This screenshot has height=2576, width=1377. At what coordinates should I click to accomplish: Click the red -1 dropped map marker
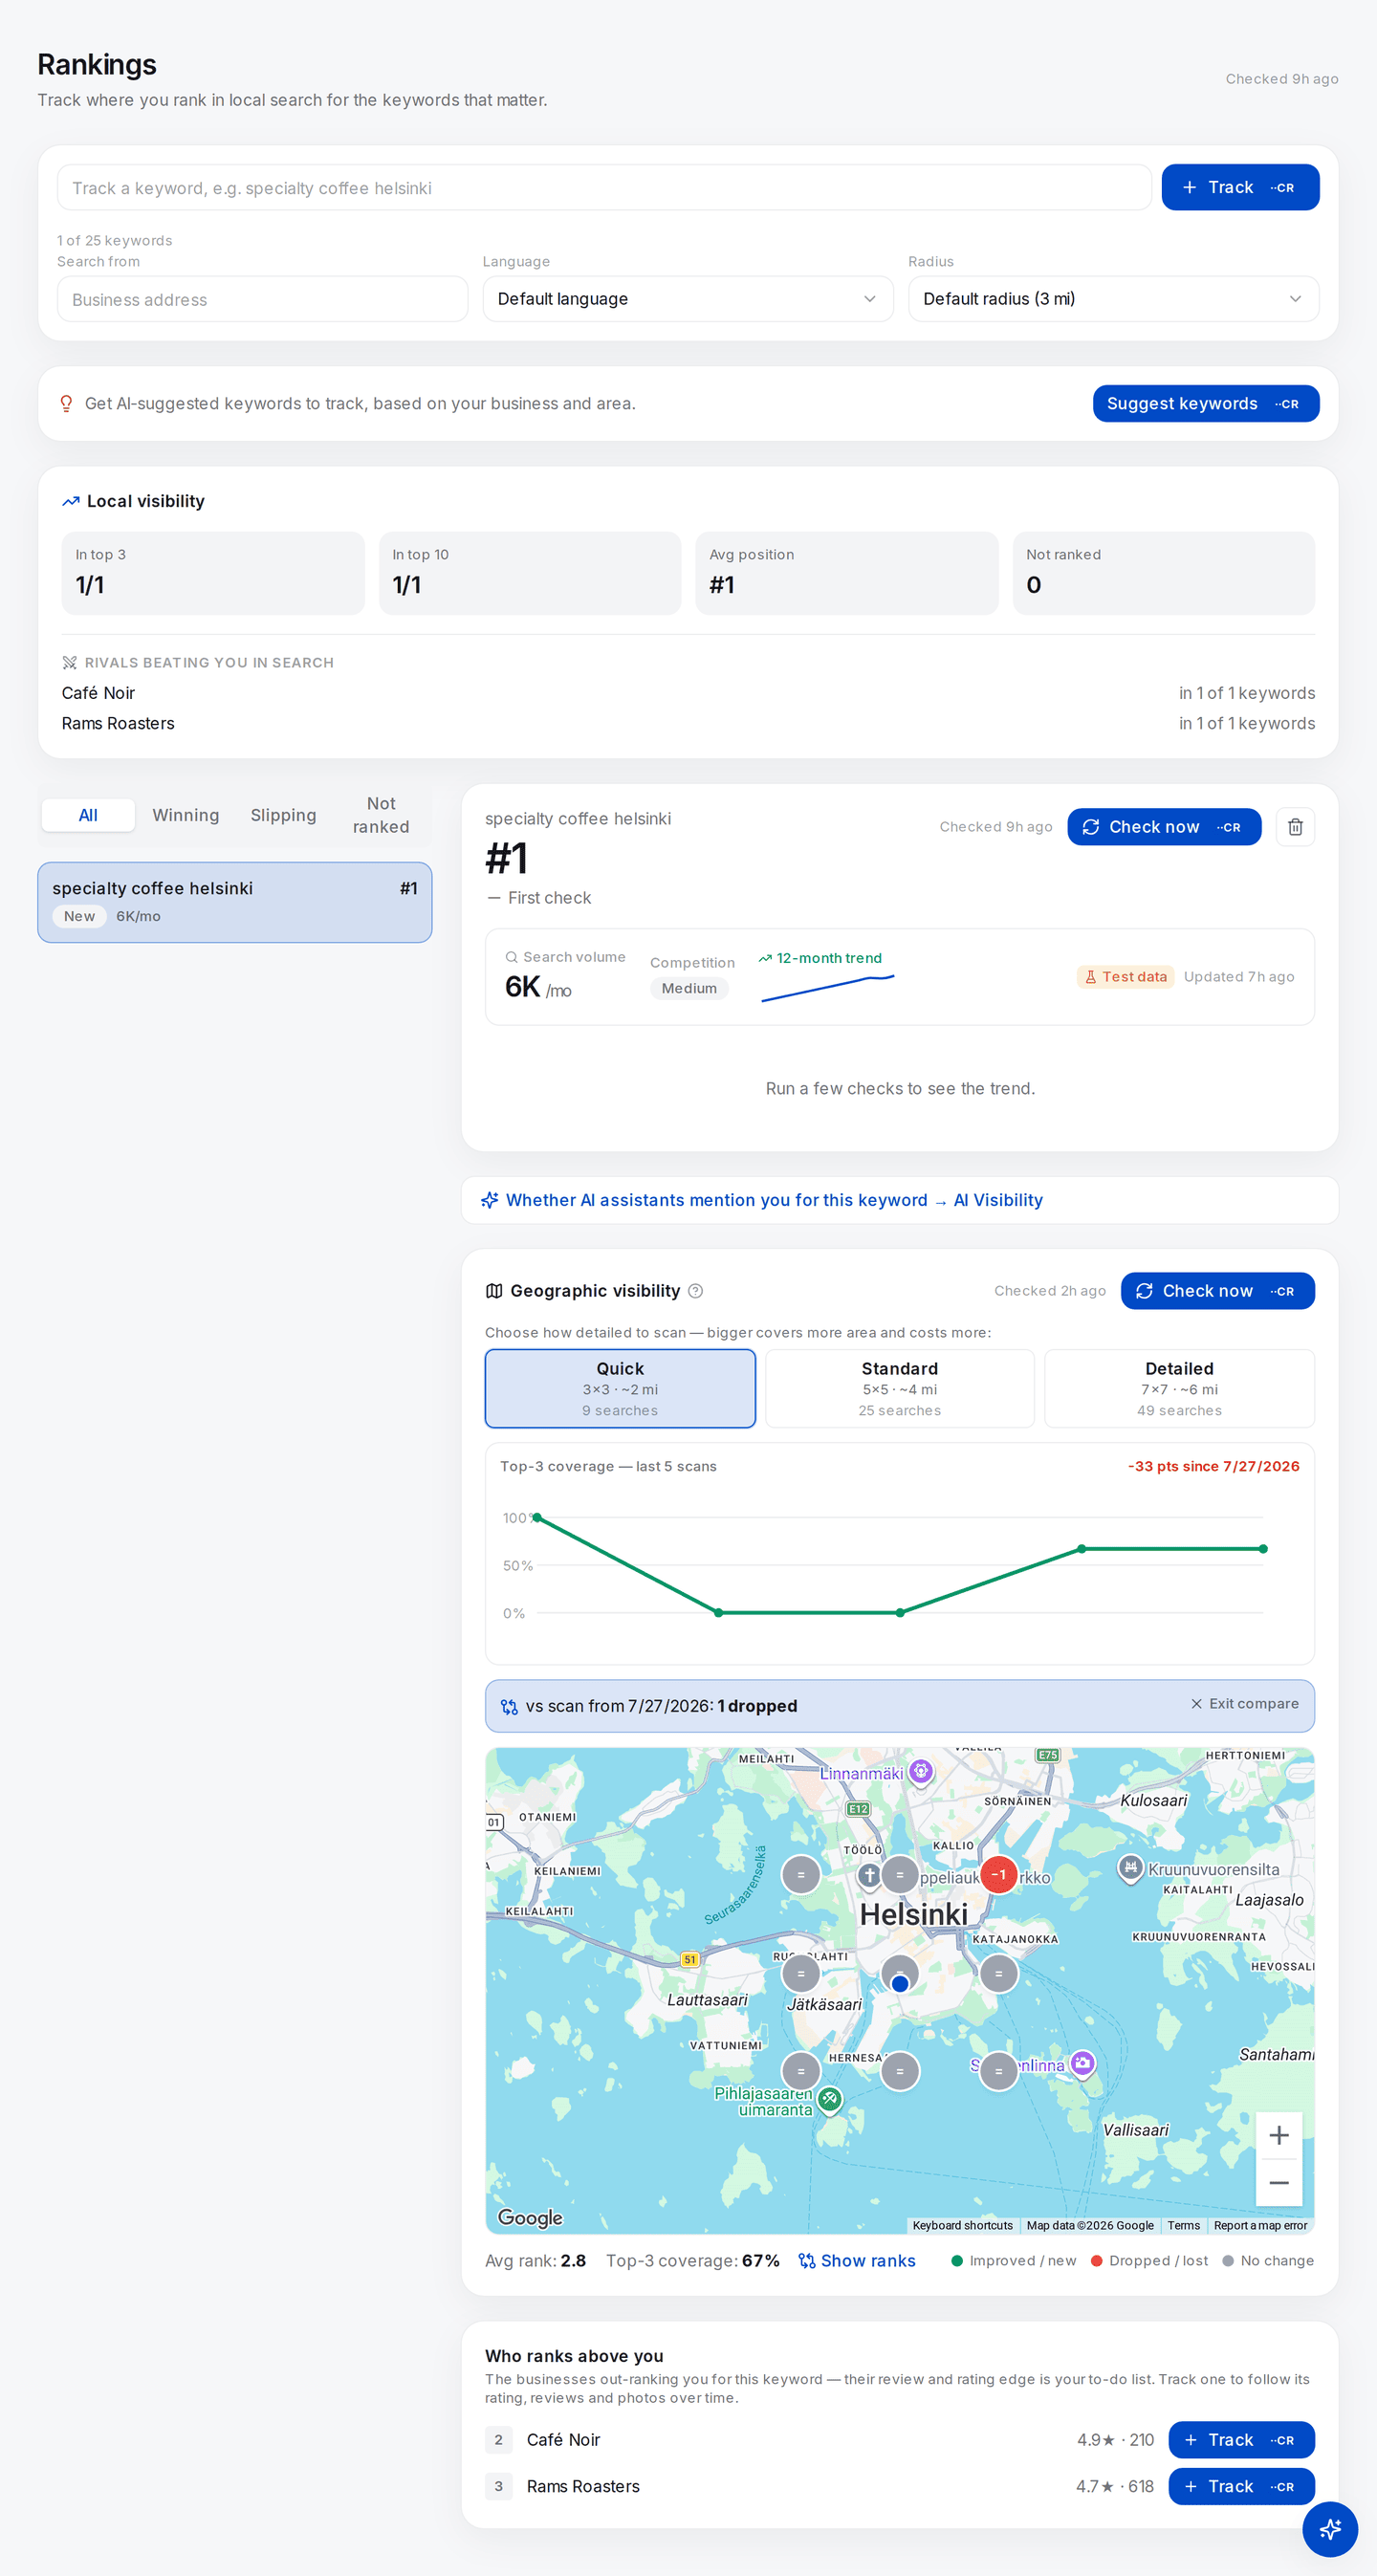click(x=998, y=1875)
